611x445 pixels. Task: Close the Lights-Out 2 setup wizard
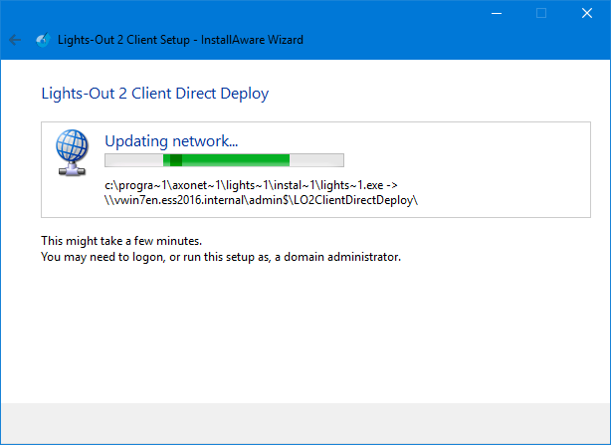587,14
